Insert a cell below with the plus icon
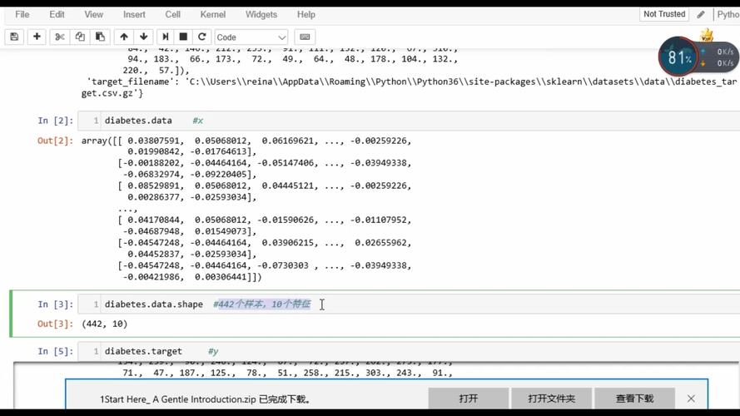Viewport: 740px width, 416px height. pyautogui.click(x=37, y=37)
